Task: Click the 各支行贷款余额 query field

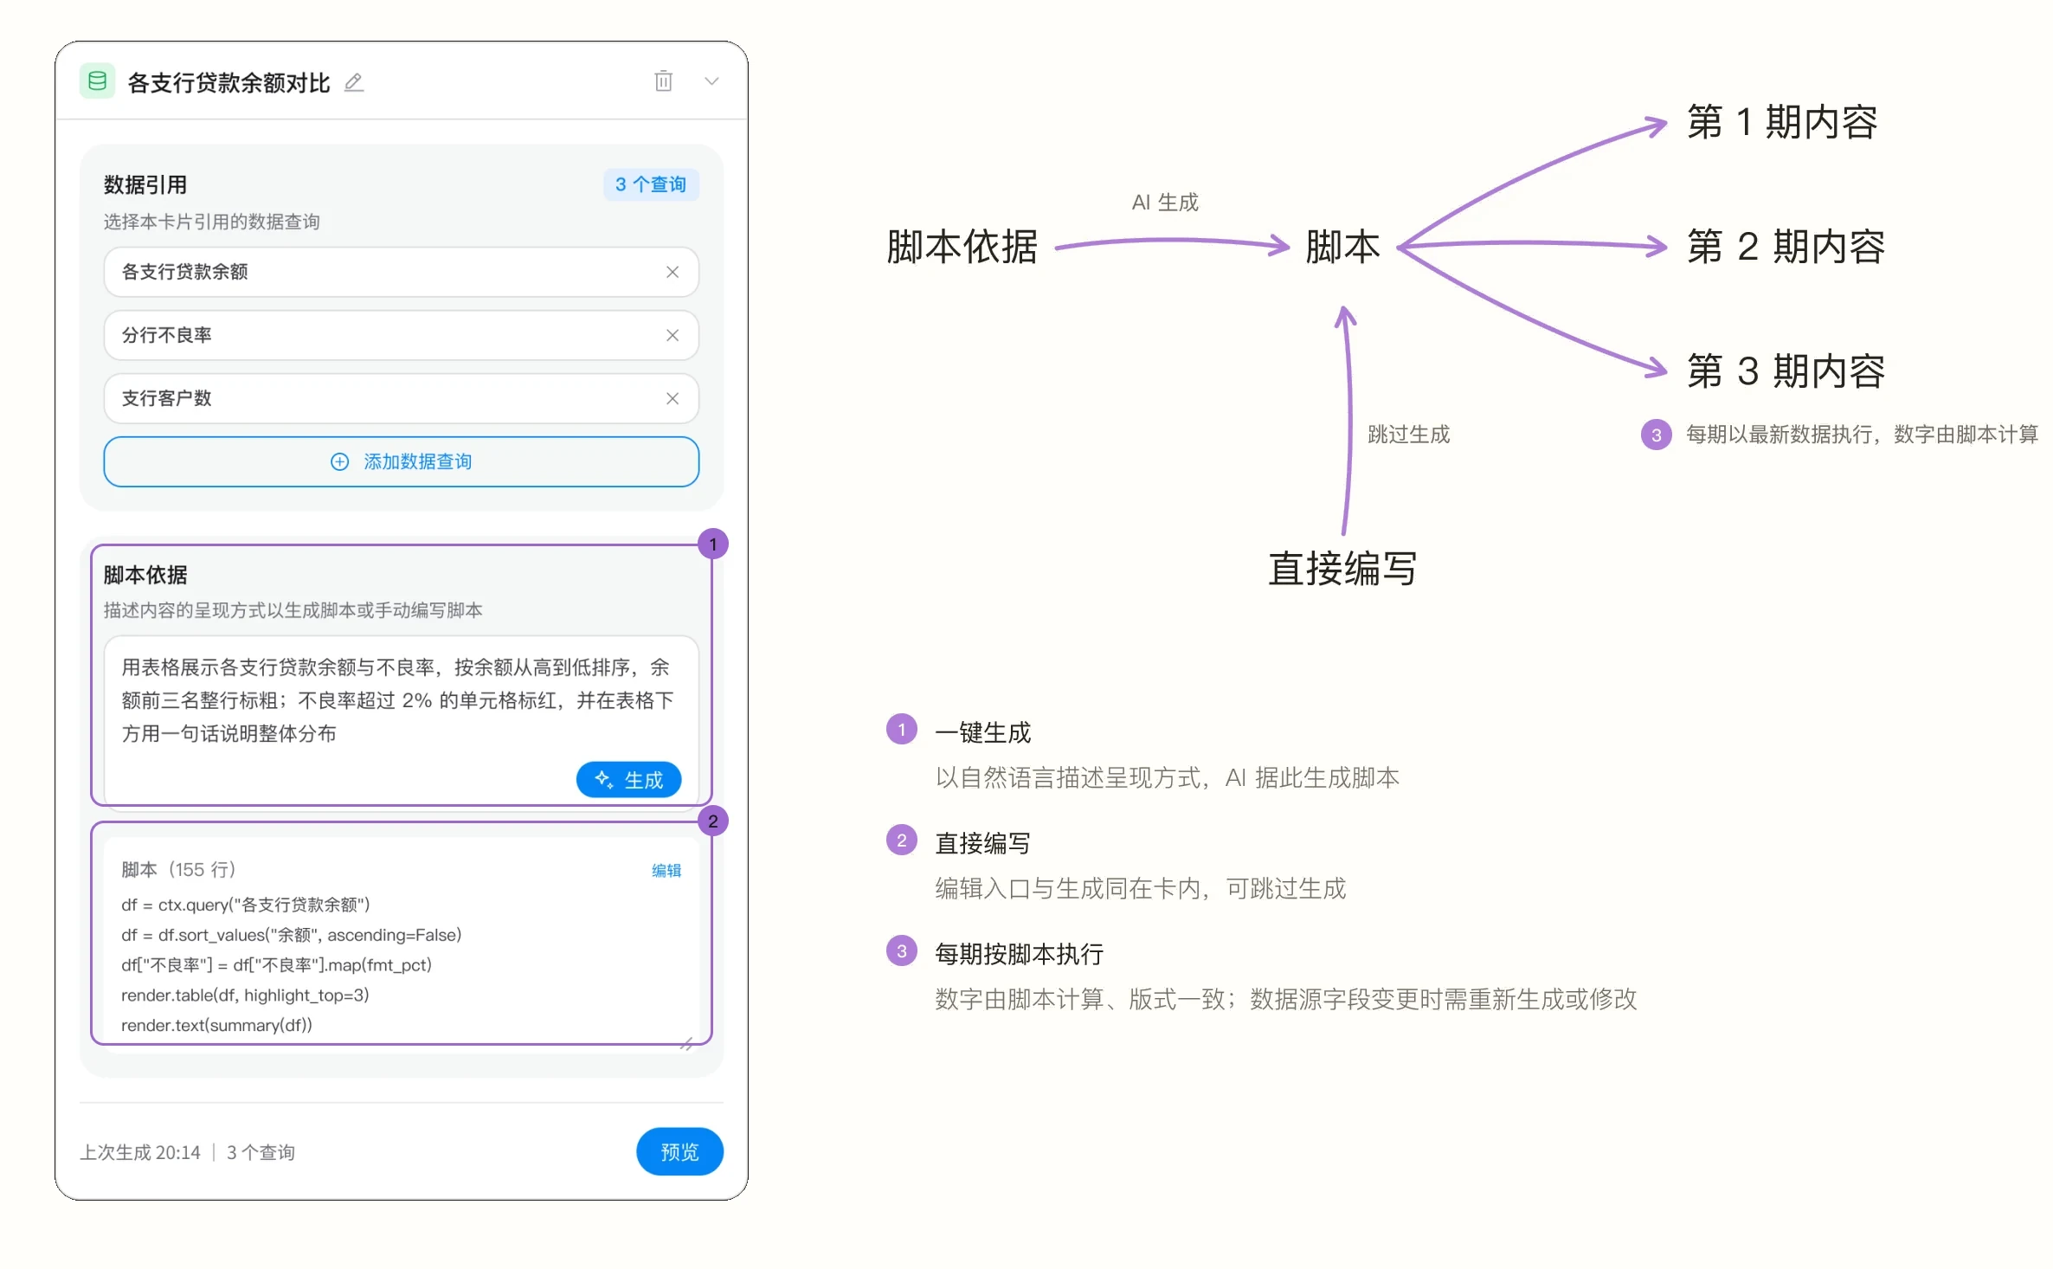Action: tap(402, 272)
